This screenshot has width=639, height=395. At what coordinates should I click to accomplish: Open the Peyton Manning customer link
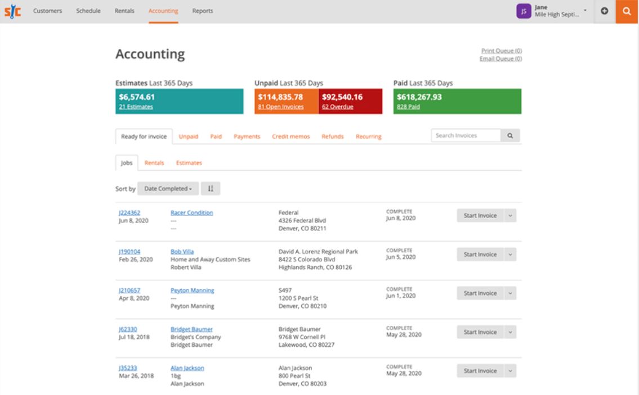click(193, 290)
